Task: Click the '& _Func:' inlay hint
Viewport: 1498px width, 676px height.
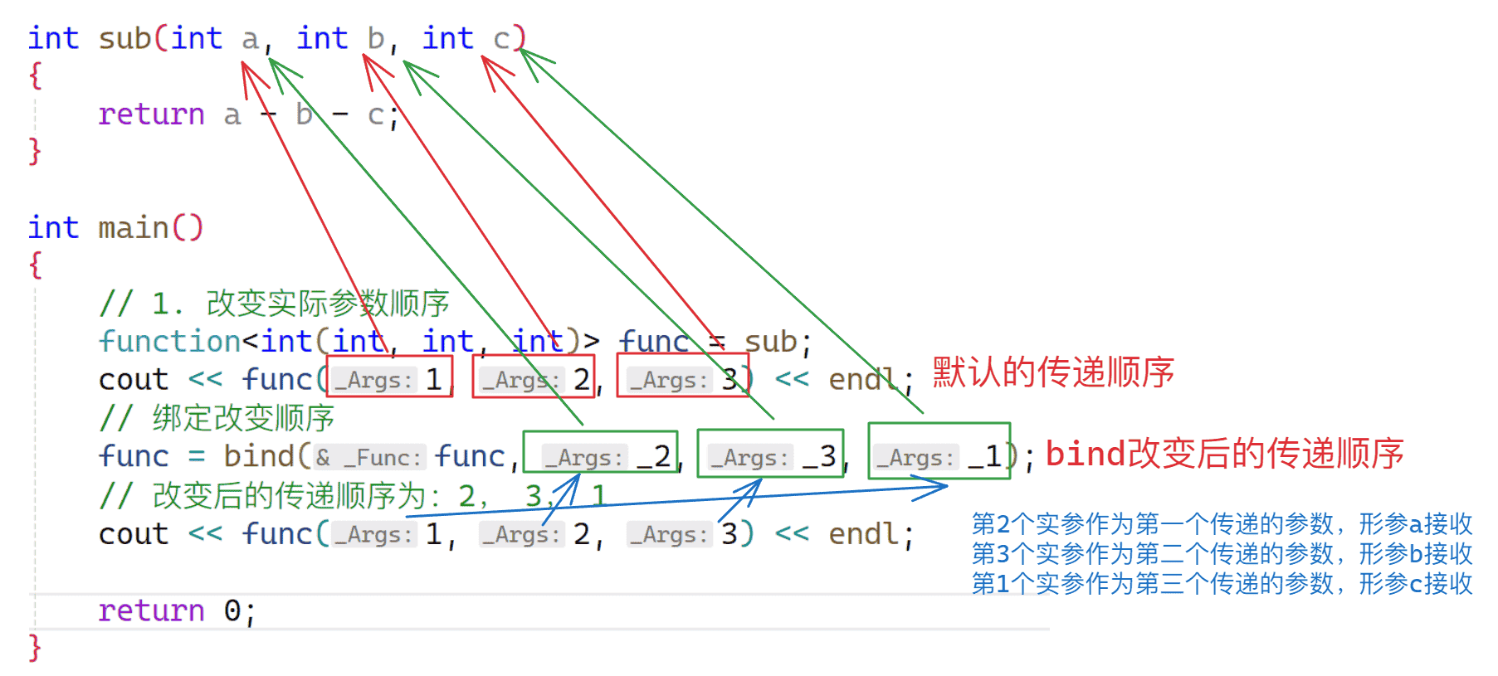Action: [369, 457]
